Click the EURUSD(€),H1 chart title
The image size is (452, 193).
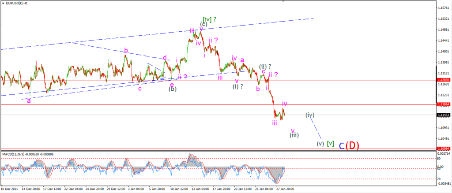[x=16, y=4]
